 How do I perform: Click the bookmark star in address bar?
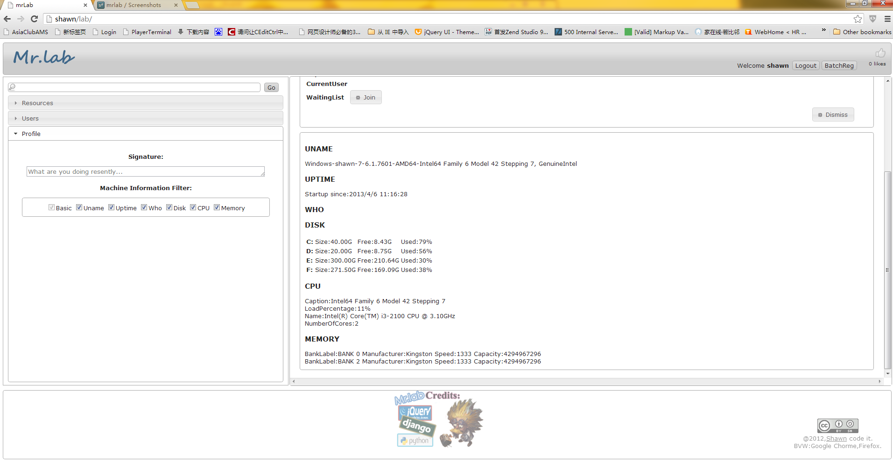(858, 19)
